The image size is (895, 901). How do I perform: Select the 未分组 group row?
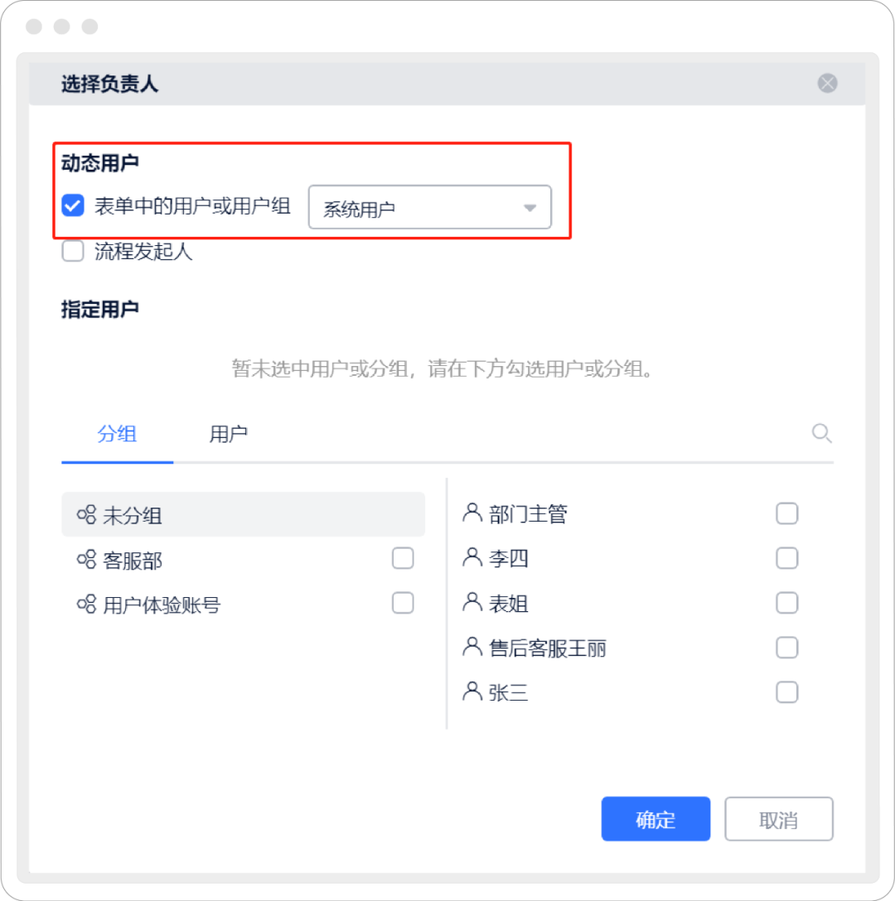click(243, 515)
